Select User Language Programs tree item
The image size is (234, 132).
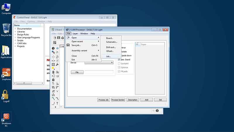pyautogui.click(x=28, y=38)
